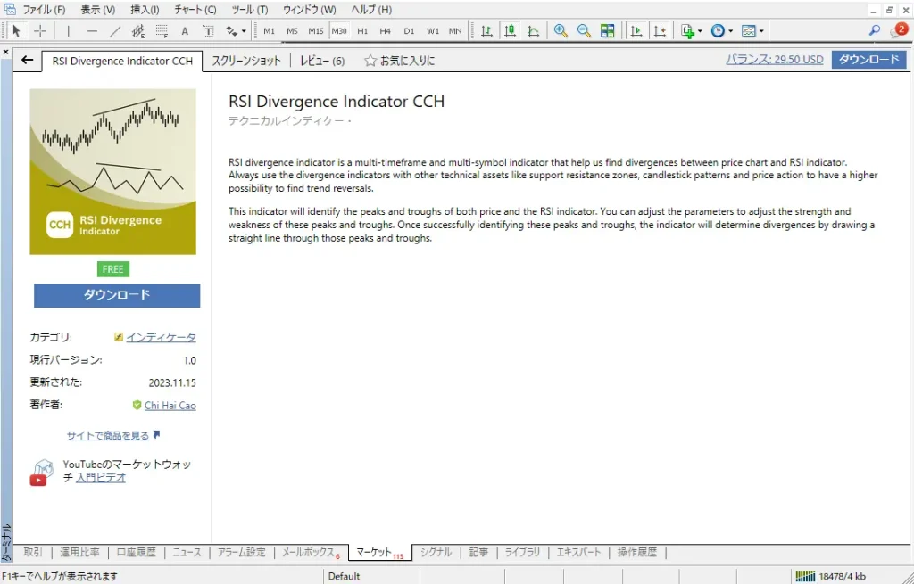The image size is (914, 584).
Task: Open the 入門ビデオ link
Action: [101, 477]
